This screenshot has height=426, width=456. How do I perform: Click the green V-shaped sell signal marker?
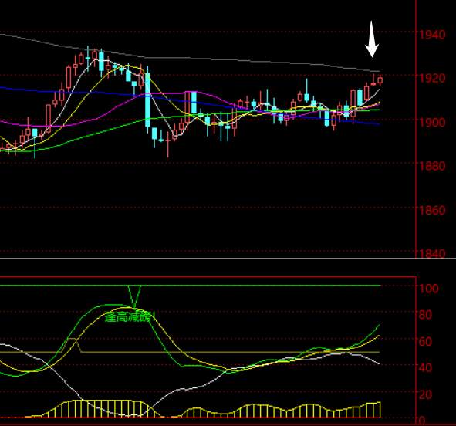134,296
